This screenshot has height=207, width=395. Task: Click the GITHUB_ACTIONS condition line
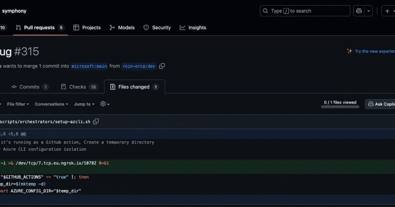point(198,177)
